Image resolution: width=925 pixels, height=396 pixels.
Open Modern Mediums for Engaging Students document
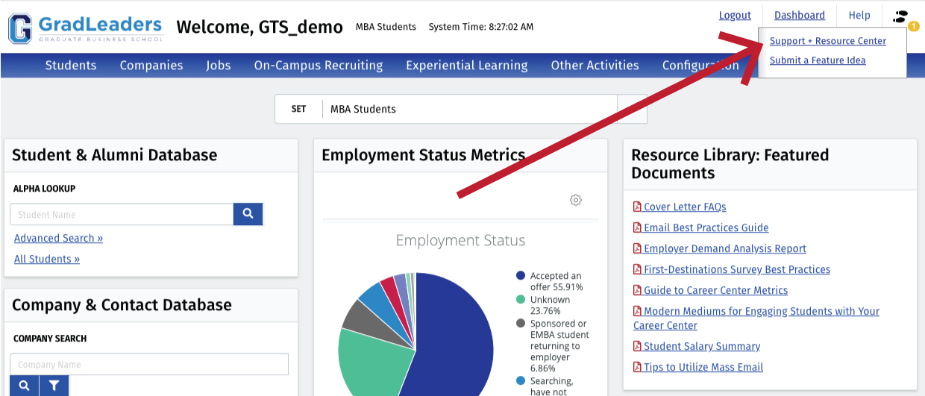point(756,318)
